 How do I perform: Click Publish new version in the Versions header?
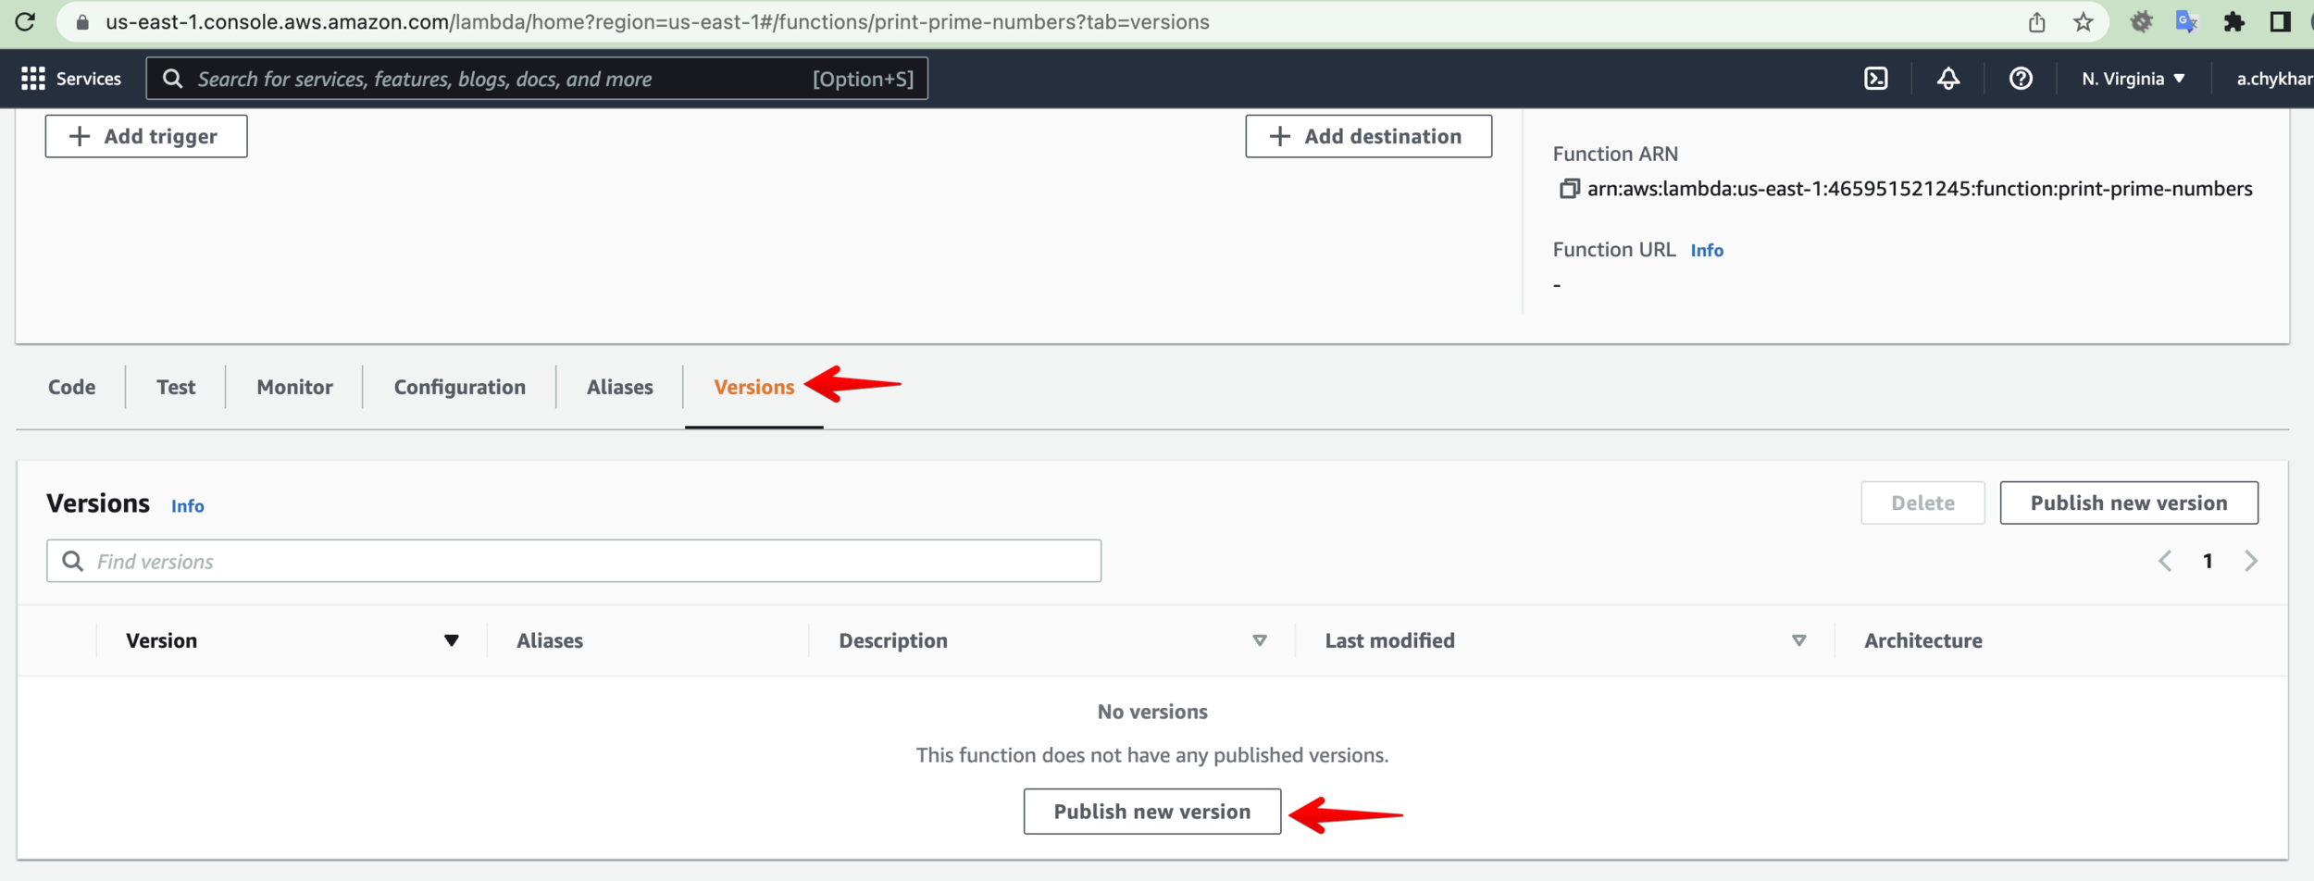coord(2129,503)
